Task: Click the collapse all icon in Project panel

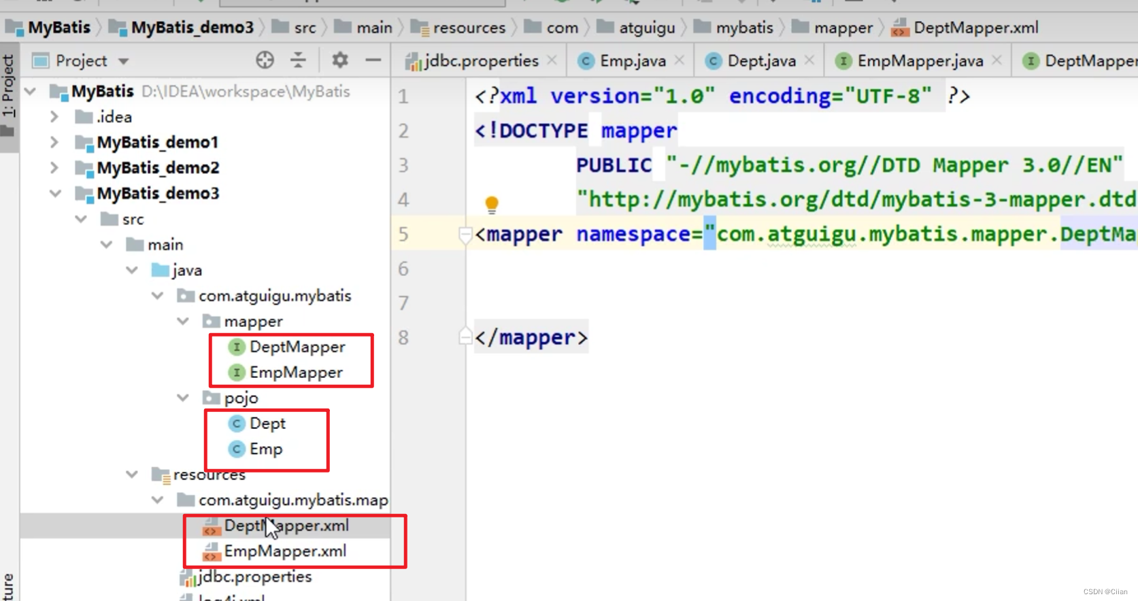Action: [x=298, y=61]
